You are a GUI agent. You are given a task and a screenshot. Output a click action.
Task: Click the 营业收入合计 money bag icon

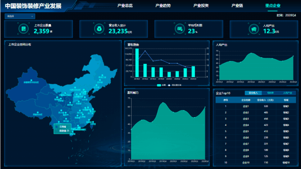[x=99, y=29]
